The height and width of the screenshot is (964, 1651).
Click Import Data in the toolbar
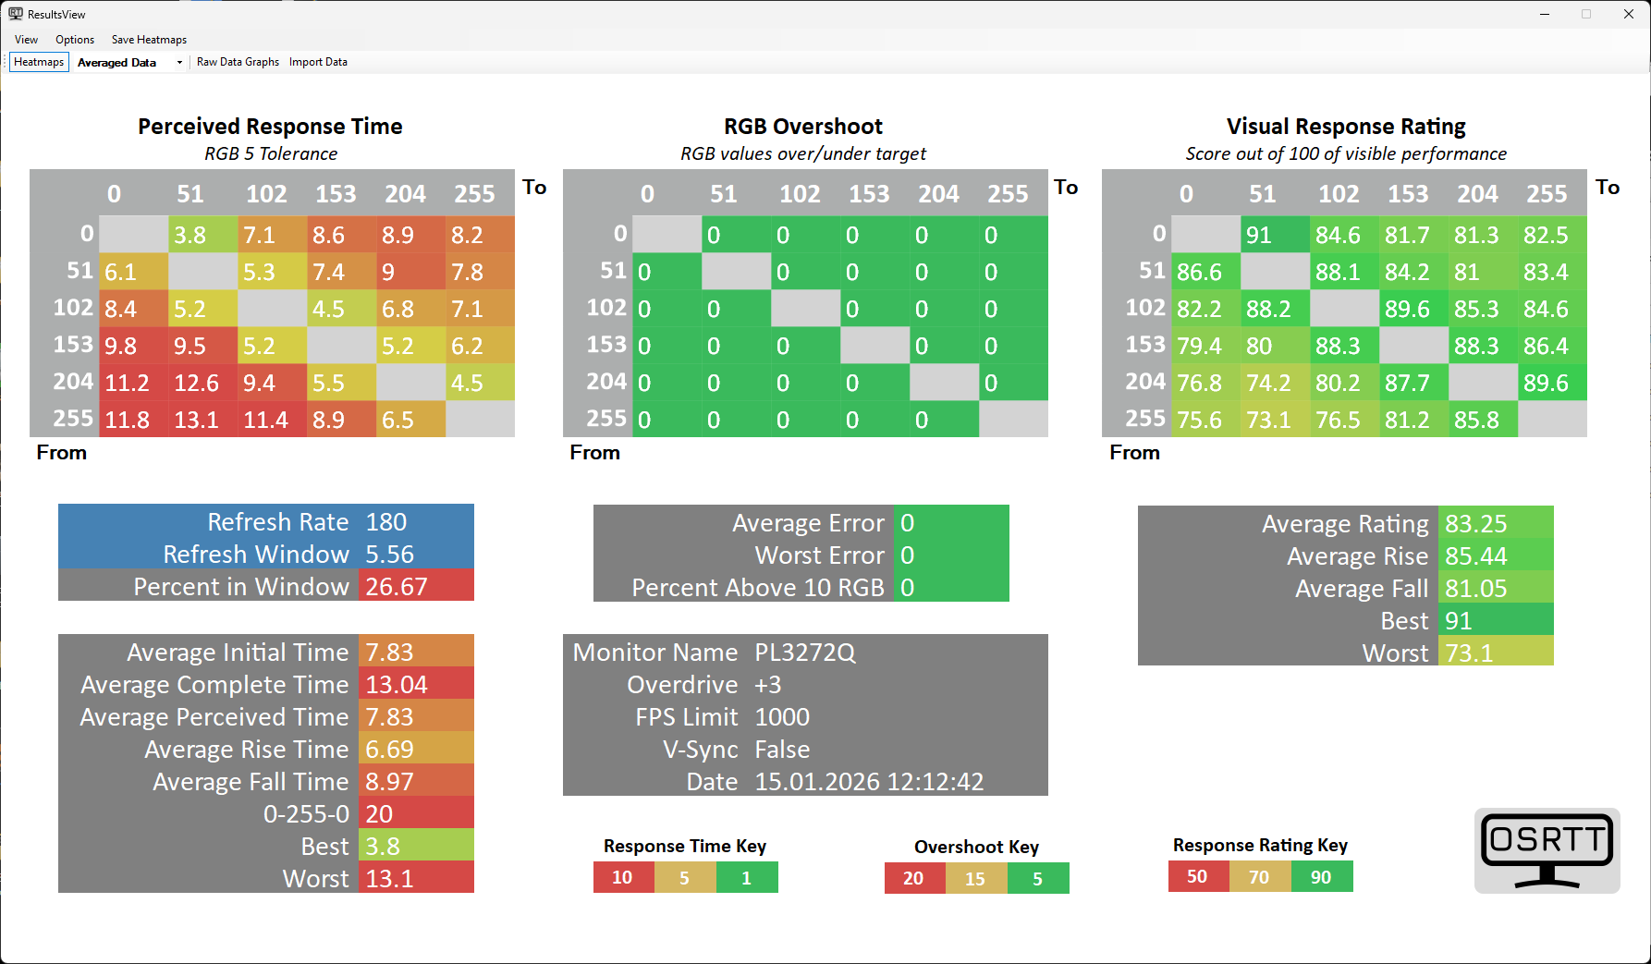318,62
